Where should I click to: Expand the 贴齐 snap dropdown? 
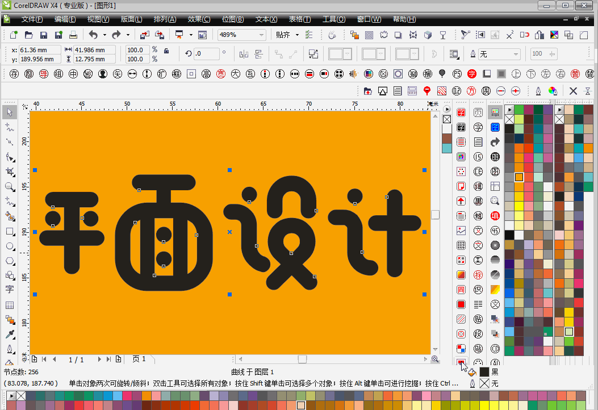296,35
